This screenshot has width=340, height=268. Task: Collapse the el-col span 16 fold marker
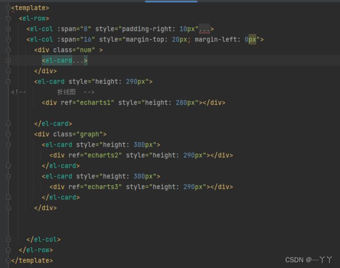[x=8, y=40]
